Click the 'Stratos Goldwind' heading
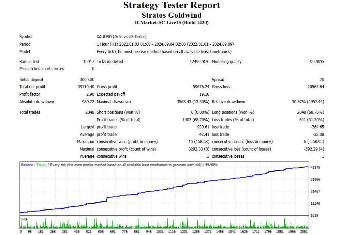The width and height of the screenshot is (341, 235). click(x=172, y=15)
